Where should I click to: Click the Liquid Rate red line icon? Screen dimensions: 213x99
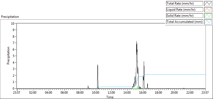coord(208,10)
